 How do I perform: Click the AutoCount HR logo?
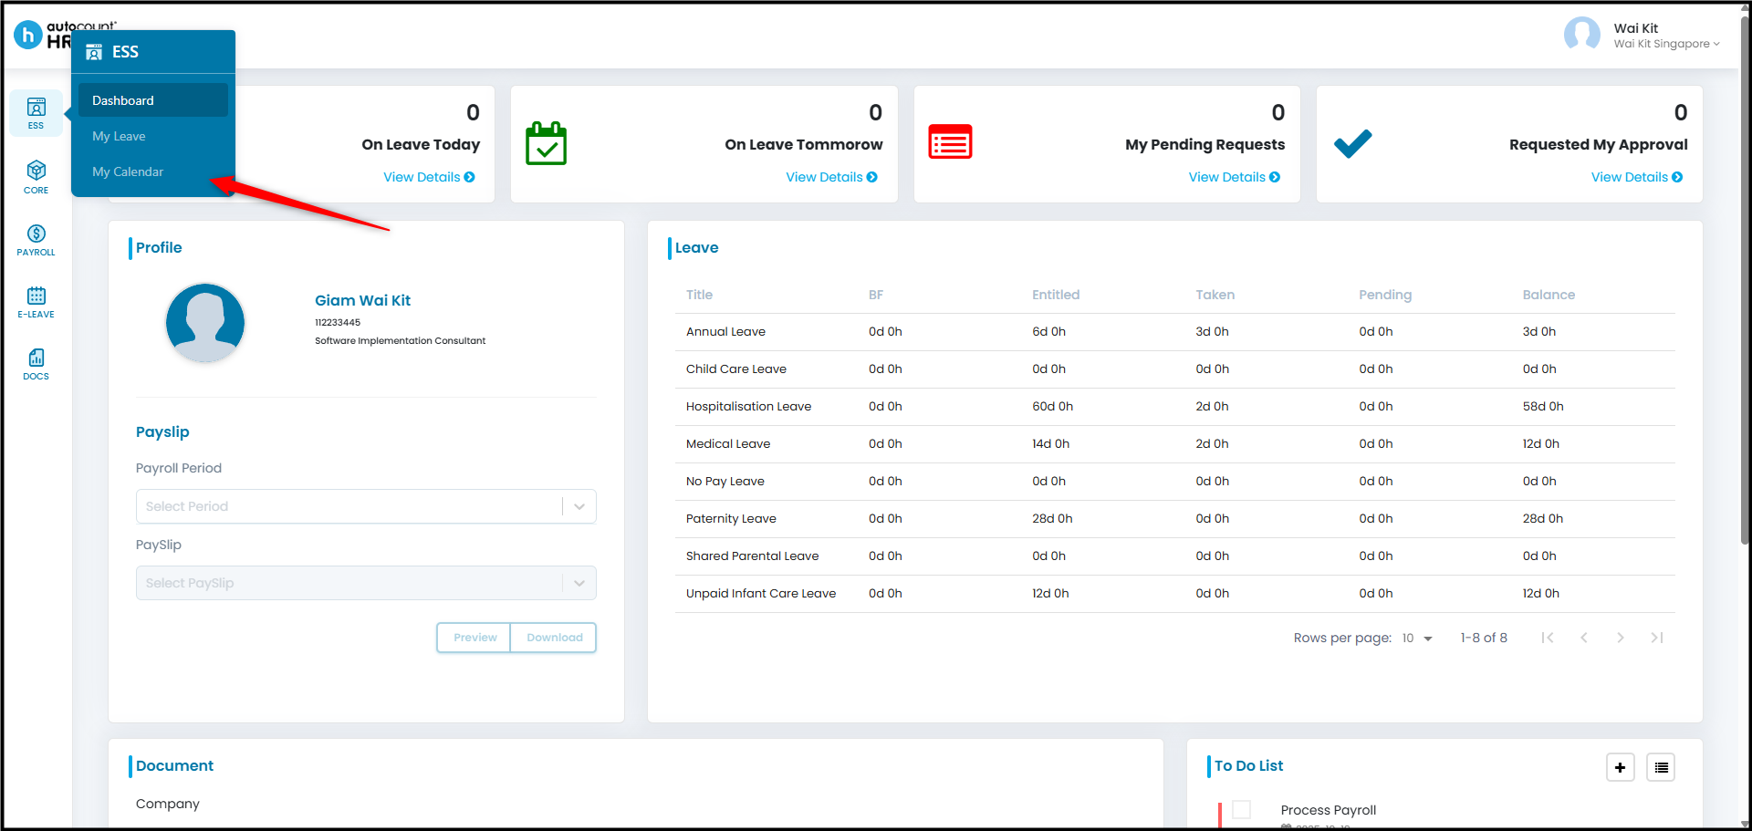pos(42,35)
